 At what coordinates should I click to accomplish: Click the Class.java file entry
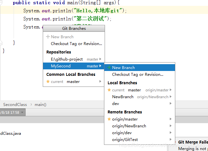pos(10,134)
